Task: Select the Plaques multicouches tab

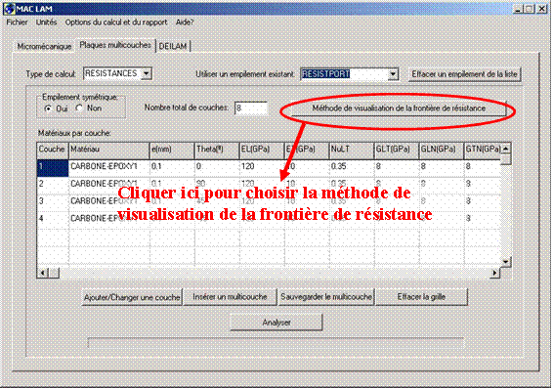Action: 115,45
